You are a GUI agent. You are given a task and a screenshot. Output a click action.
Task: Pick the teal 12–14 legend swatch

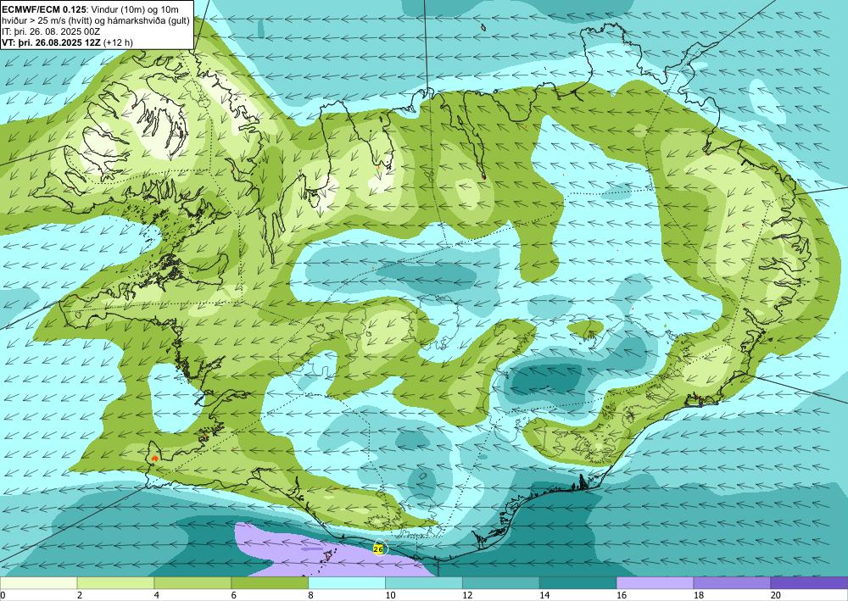[x=501, y=583]
